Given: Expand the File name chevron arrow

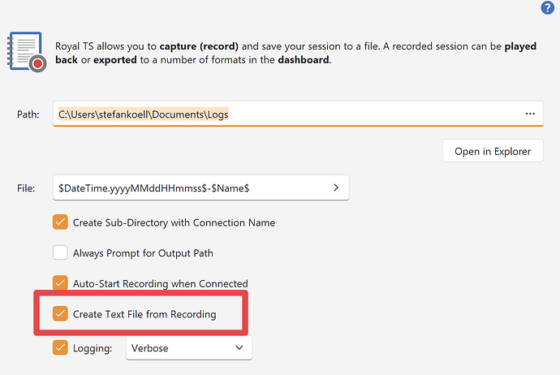Looking at the screenshot, I should pyautogui.click(x=336, y=187).
